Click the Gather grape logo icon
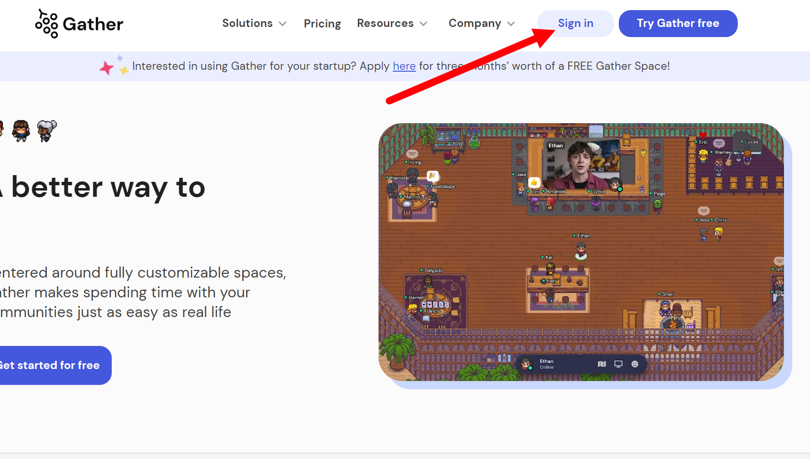 (x=46, y=24)
